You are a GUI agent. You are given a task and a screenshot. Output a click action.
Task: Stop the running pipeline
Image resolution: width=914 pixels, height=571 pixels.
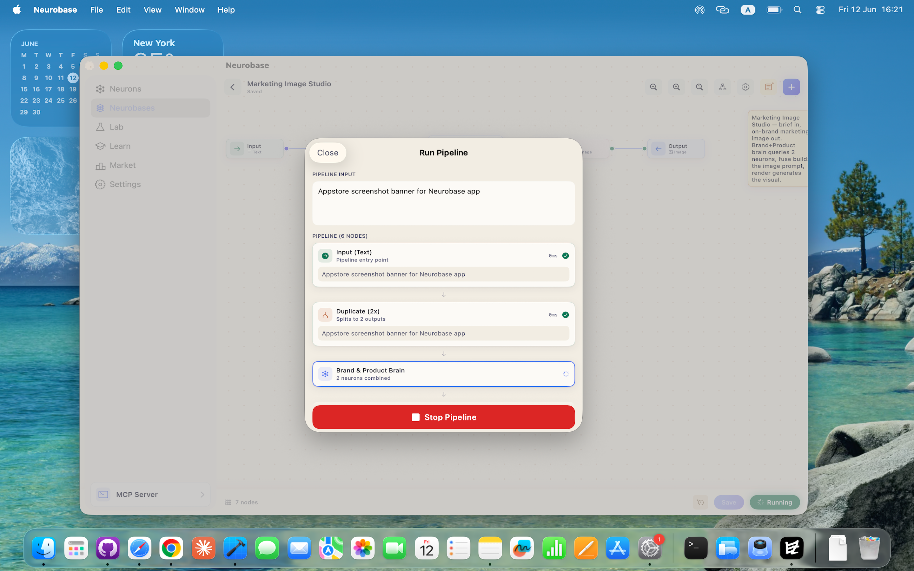click(443, 417)
